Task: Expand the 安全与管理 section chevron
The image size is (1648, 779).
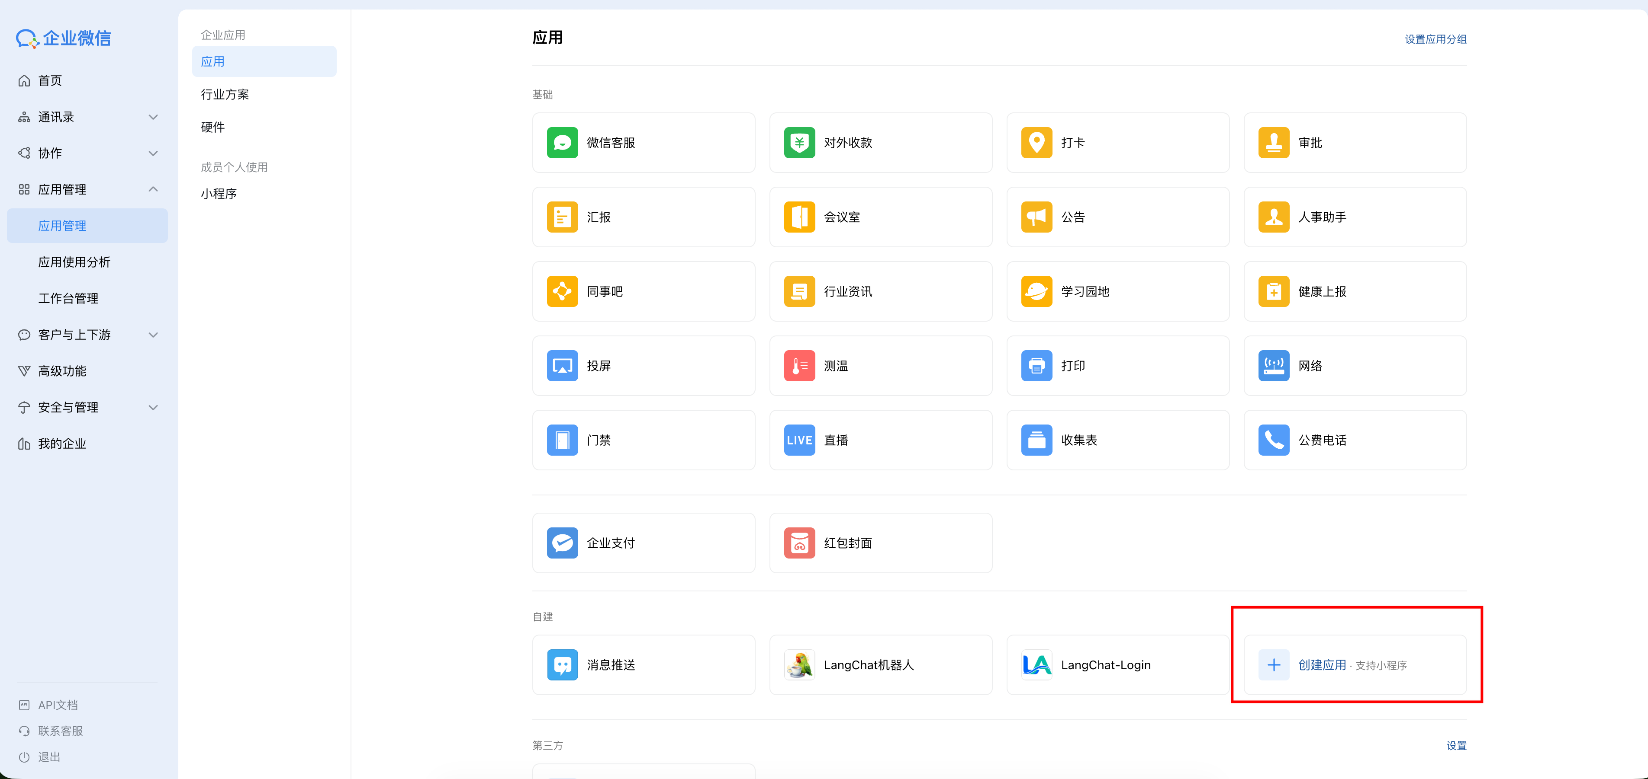Action: (153, 407)
